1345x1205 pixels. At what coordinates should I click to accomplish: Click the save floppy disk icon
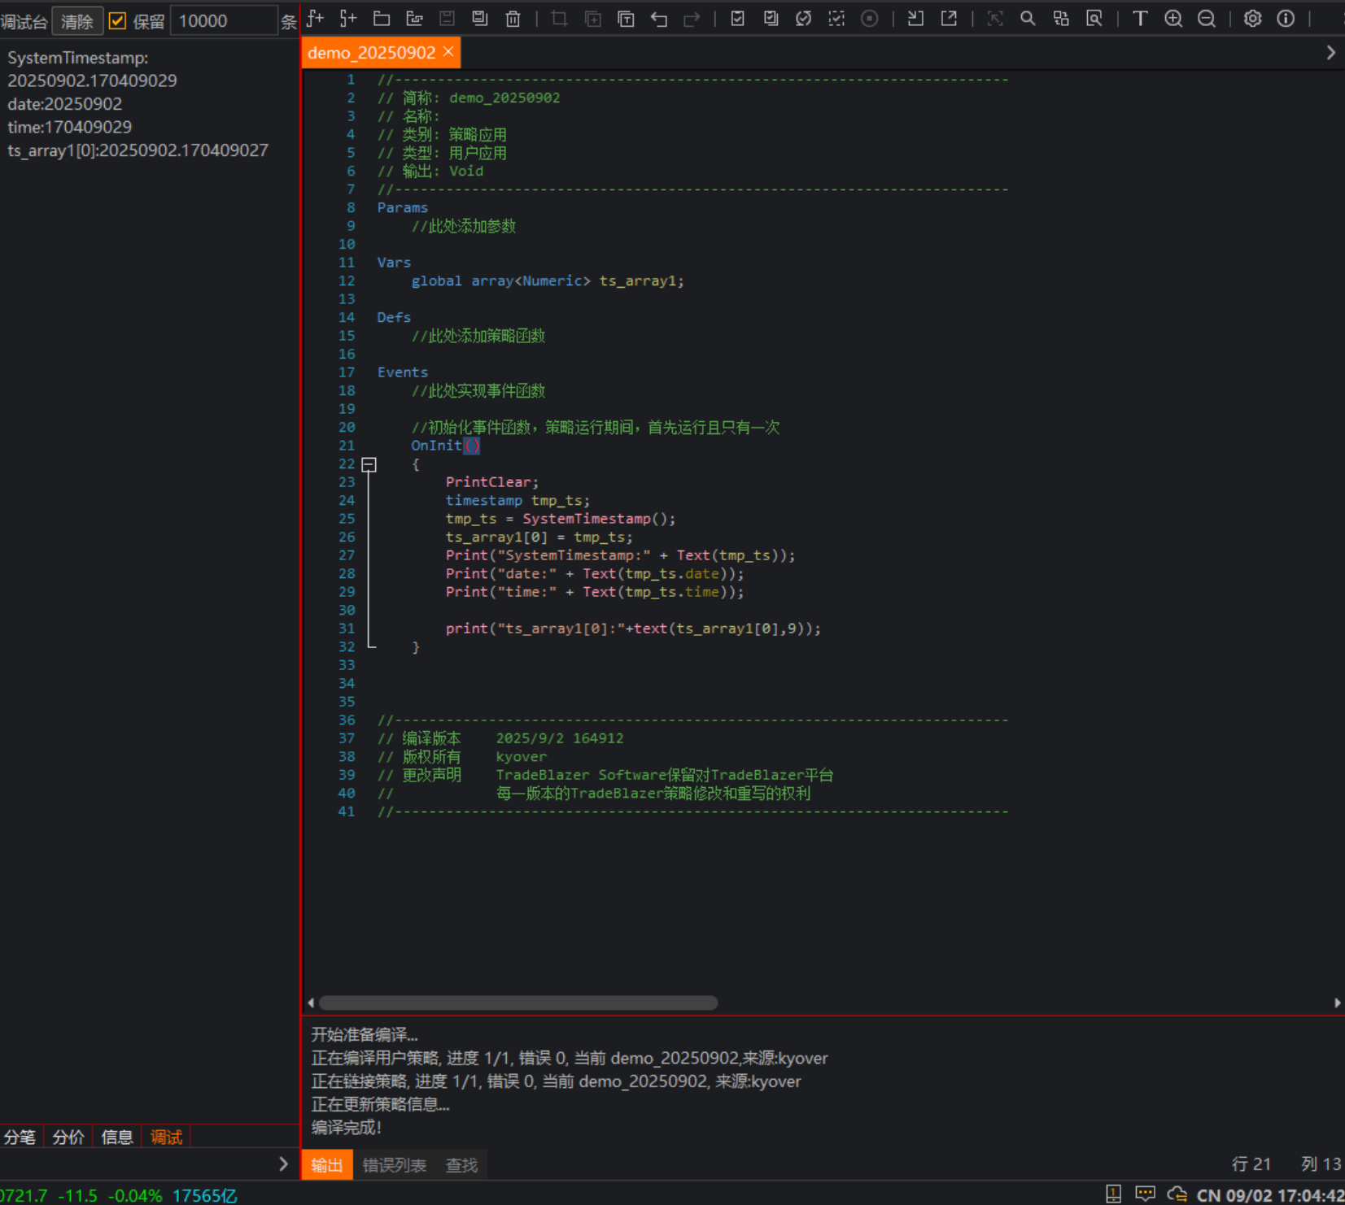448,19
